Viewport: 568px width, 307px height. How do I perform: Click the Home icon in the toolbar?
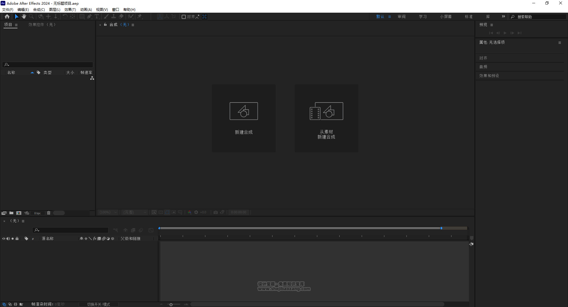[x=7, y=17]
